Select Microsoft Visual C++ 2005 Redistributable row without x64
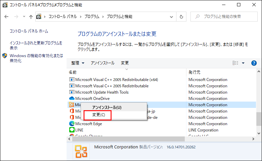Image resolution: width=262 pixels, height=161 pixels. 112,86
